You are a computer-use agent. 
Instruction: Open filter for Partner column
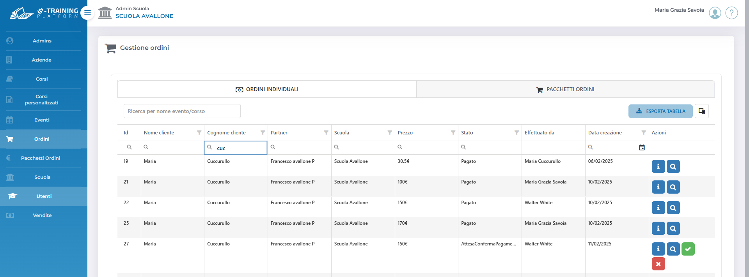pyautogui.click(x=326, y=133)
